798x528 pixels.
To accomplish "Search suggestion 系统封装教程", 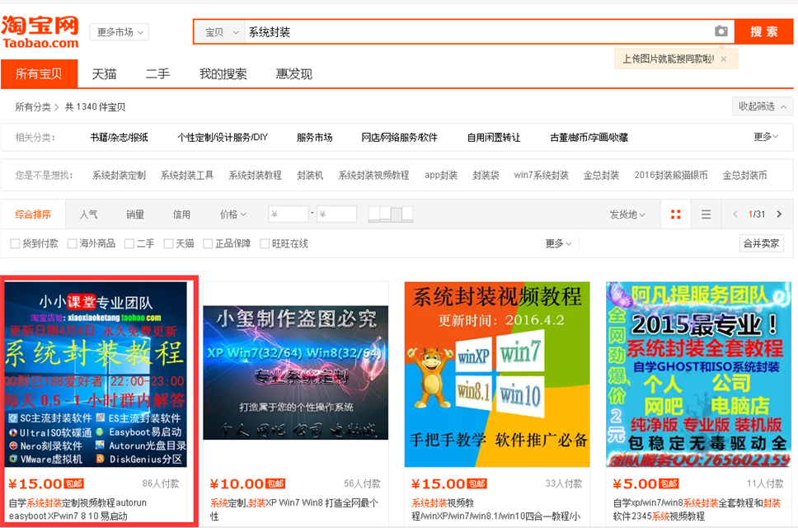I will click(x=255, y=176).
